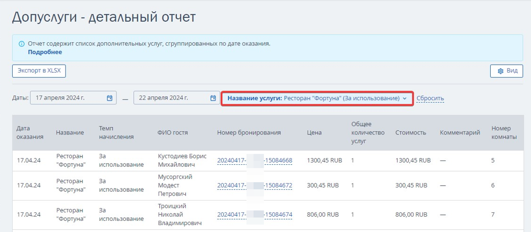The height and width of the screenshot is (232, 531).
Task: Select the Название column header
Action: coord(70,133)
